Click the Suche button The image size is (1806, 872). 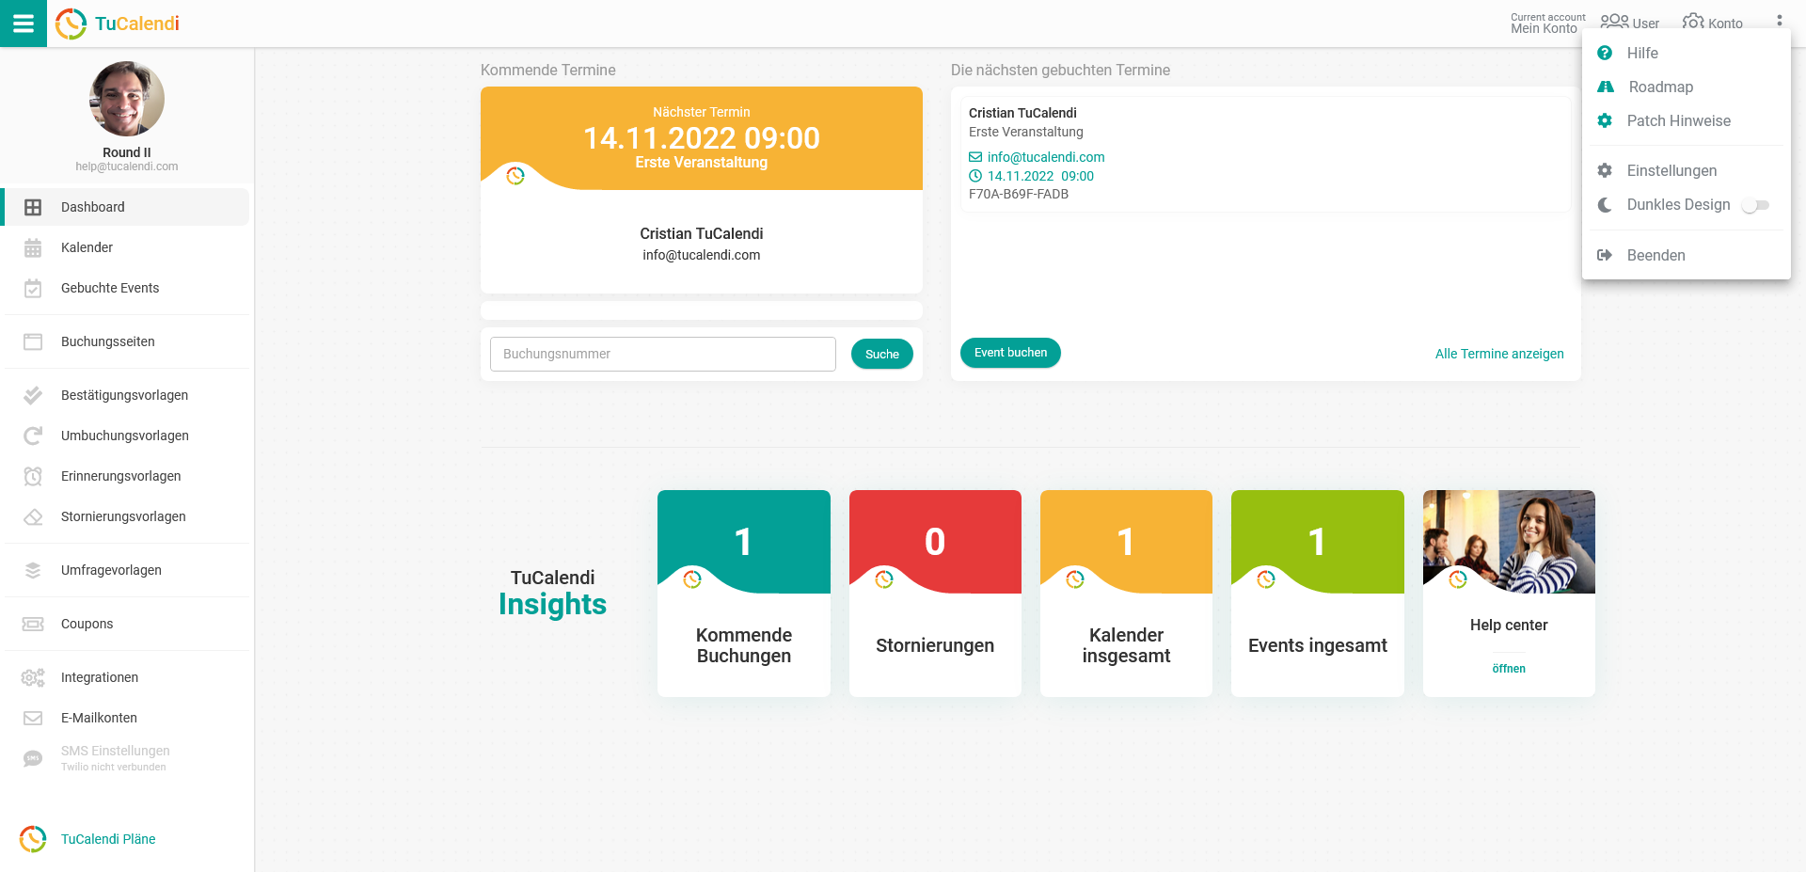tap(881, 354)
